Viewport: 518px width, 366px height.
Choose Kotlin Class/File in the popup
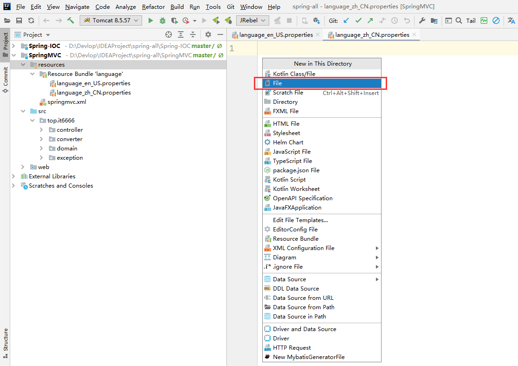coord(322,74)
